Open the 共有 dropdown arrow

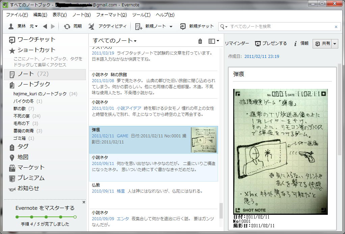[335, 44]
